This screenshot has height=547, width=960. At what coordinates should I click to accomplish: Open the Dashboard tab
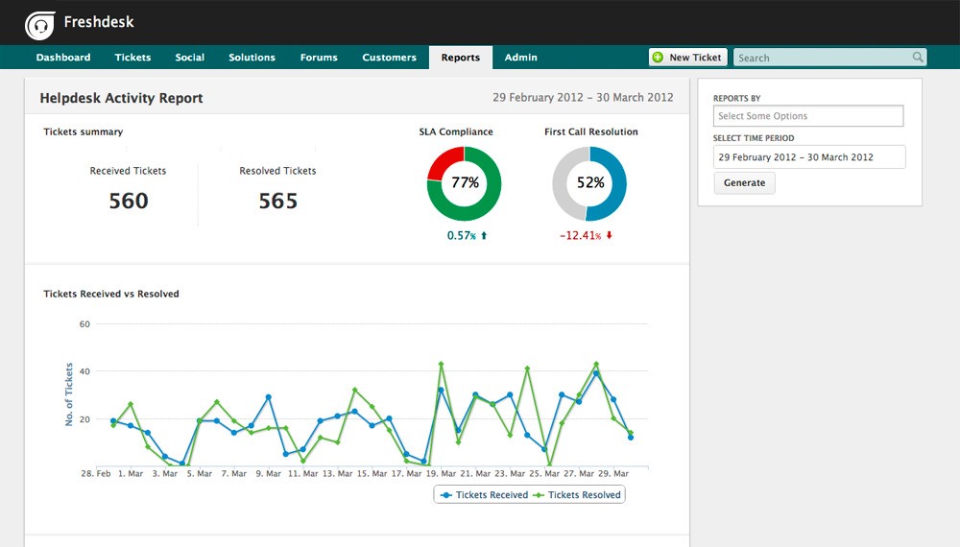coord(63,58)
